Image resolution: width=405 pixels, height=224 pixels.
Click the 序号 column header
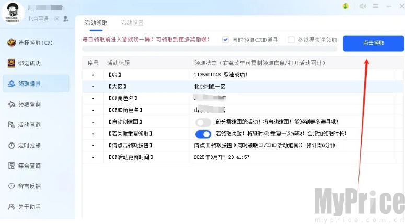[93, 63]
